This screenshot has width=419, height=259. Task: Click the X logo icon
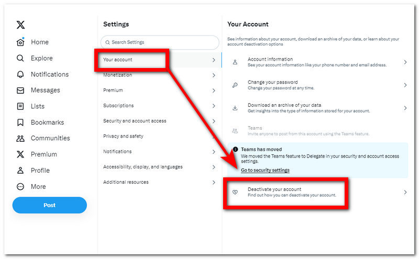pyautogui.click(x=20, y=25)
